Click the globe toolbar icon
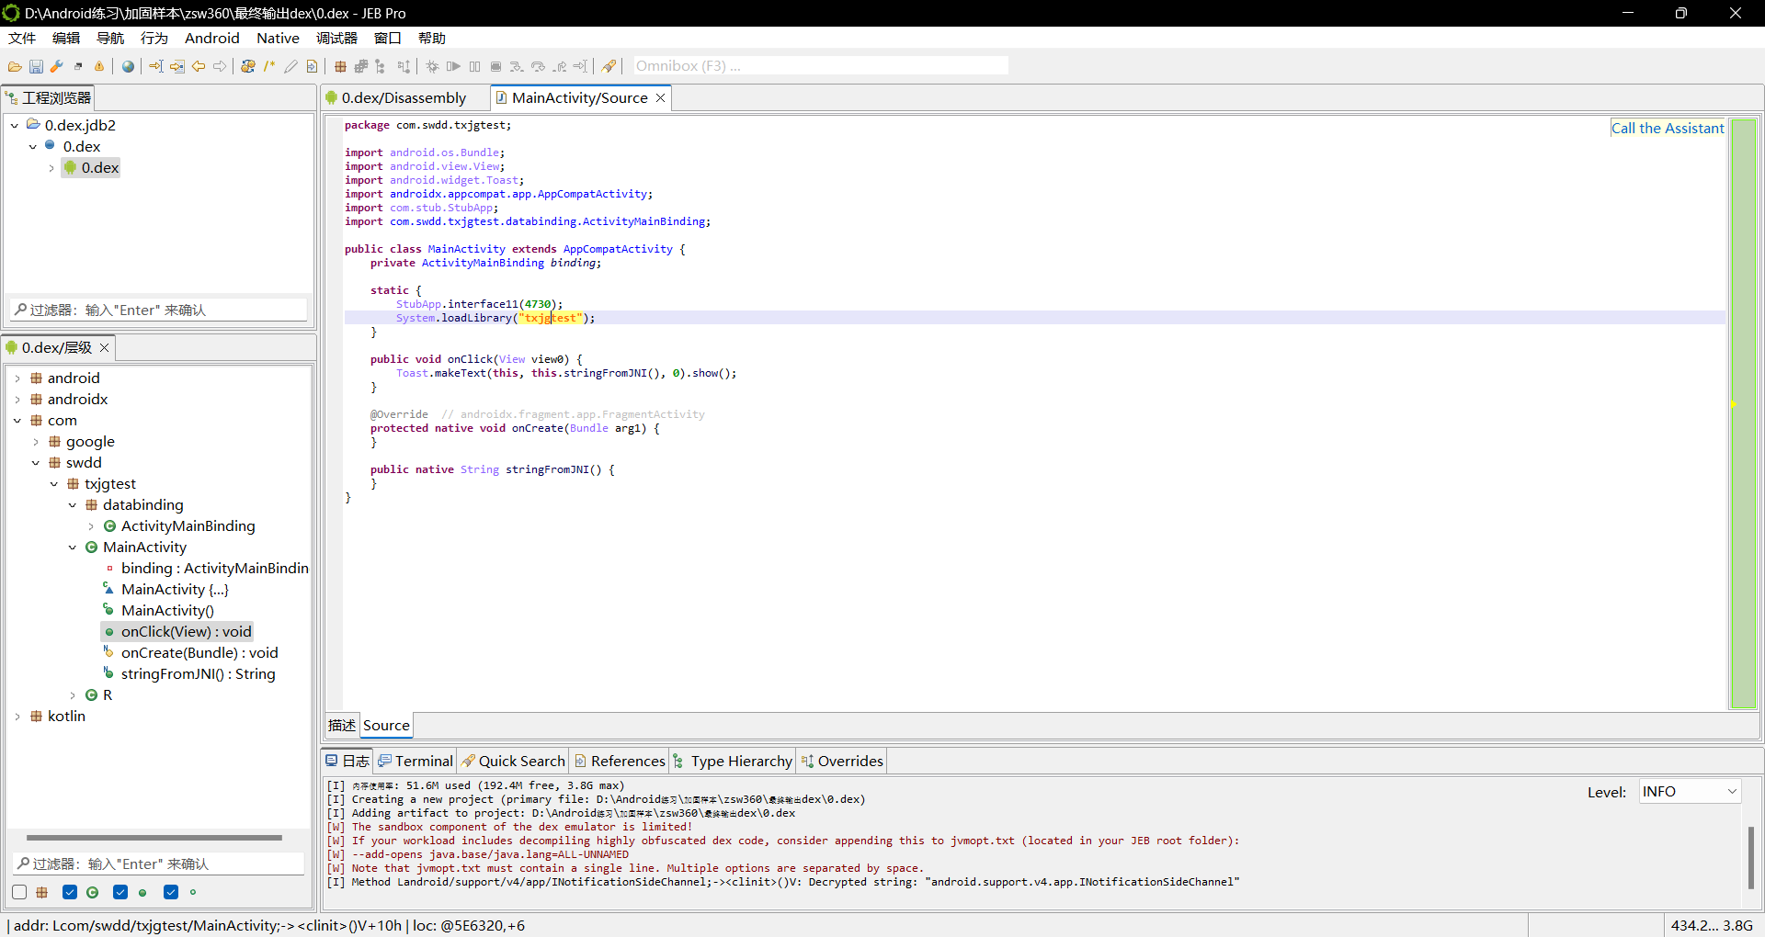 pyautogui.click(x=128, y=66)
